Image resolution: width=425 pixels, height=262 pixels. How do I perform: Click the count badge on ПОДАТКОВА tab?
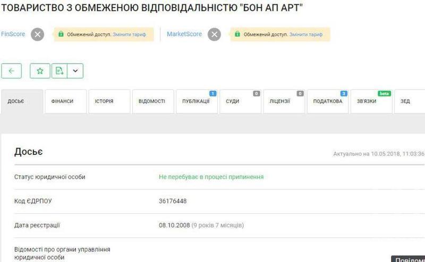tap(344, 94)
